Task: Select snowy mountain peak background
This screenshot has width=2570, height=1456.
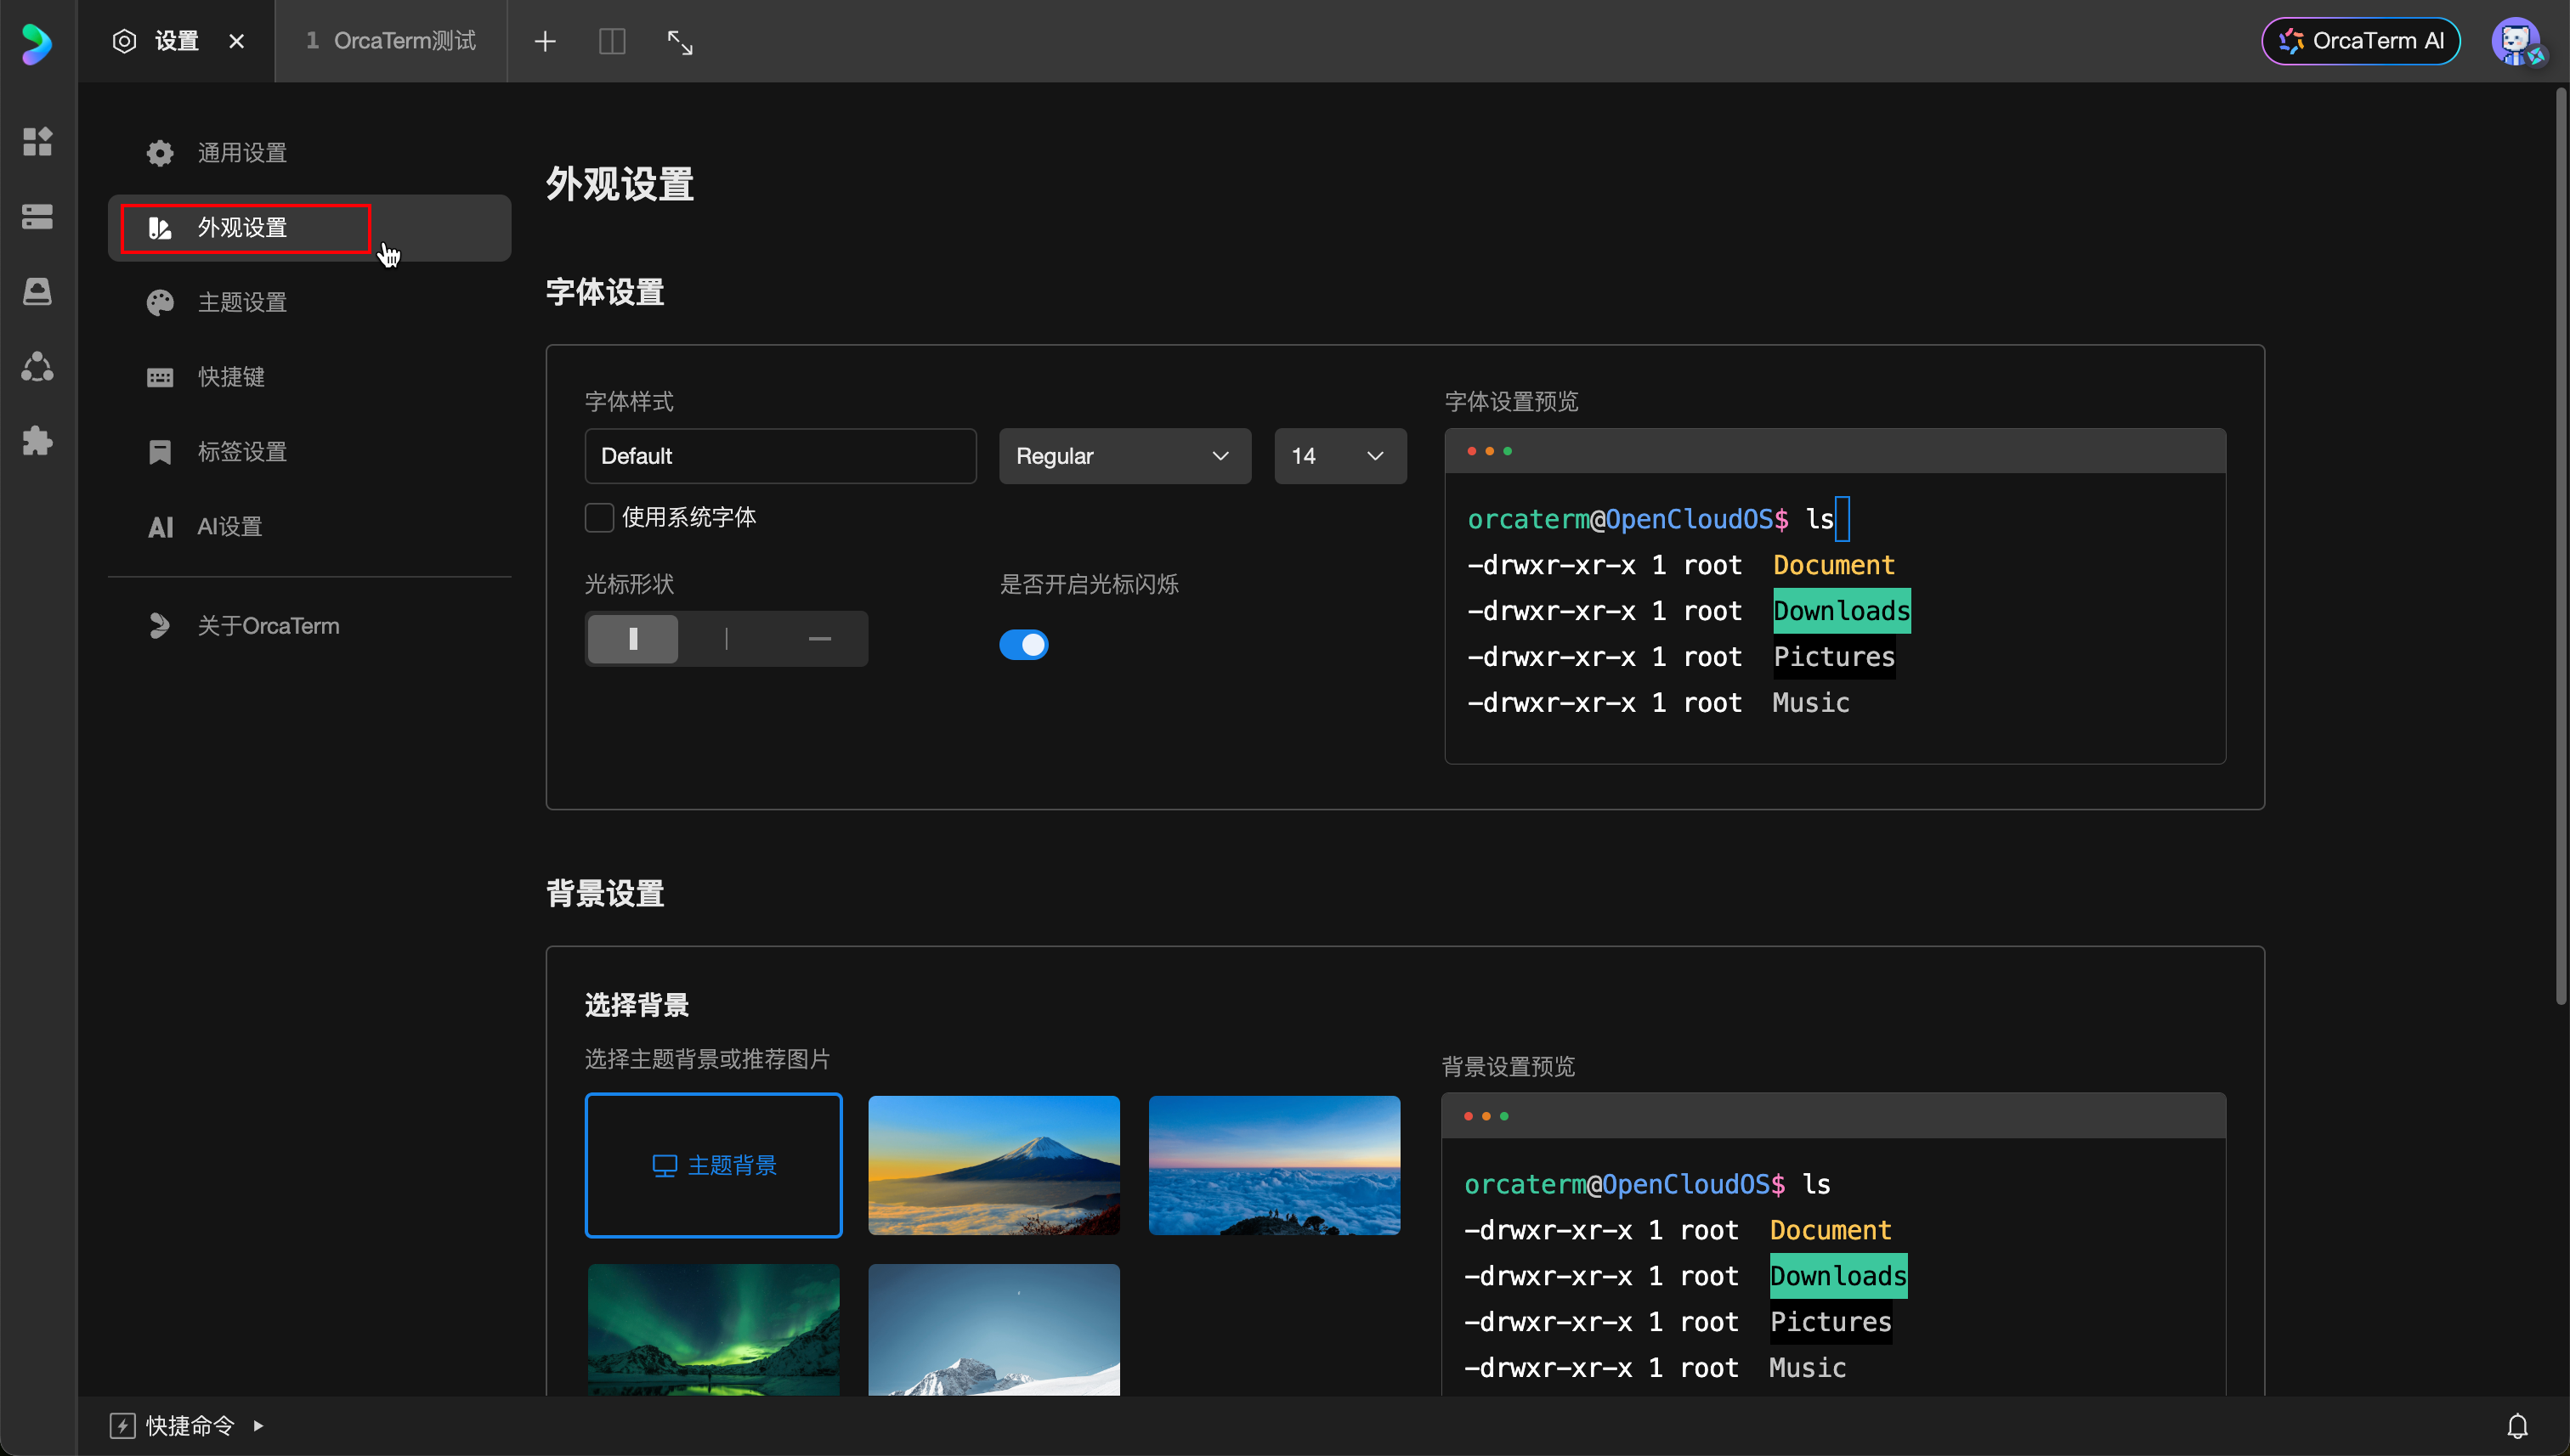Action: 993,1329
